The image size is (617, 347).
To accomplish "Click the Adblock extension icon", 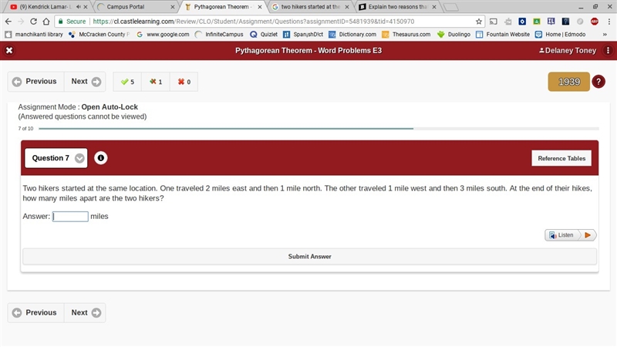I will pos(594,22).
